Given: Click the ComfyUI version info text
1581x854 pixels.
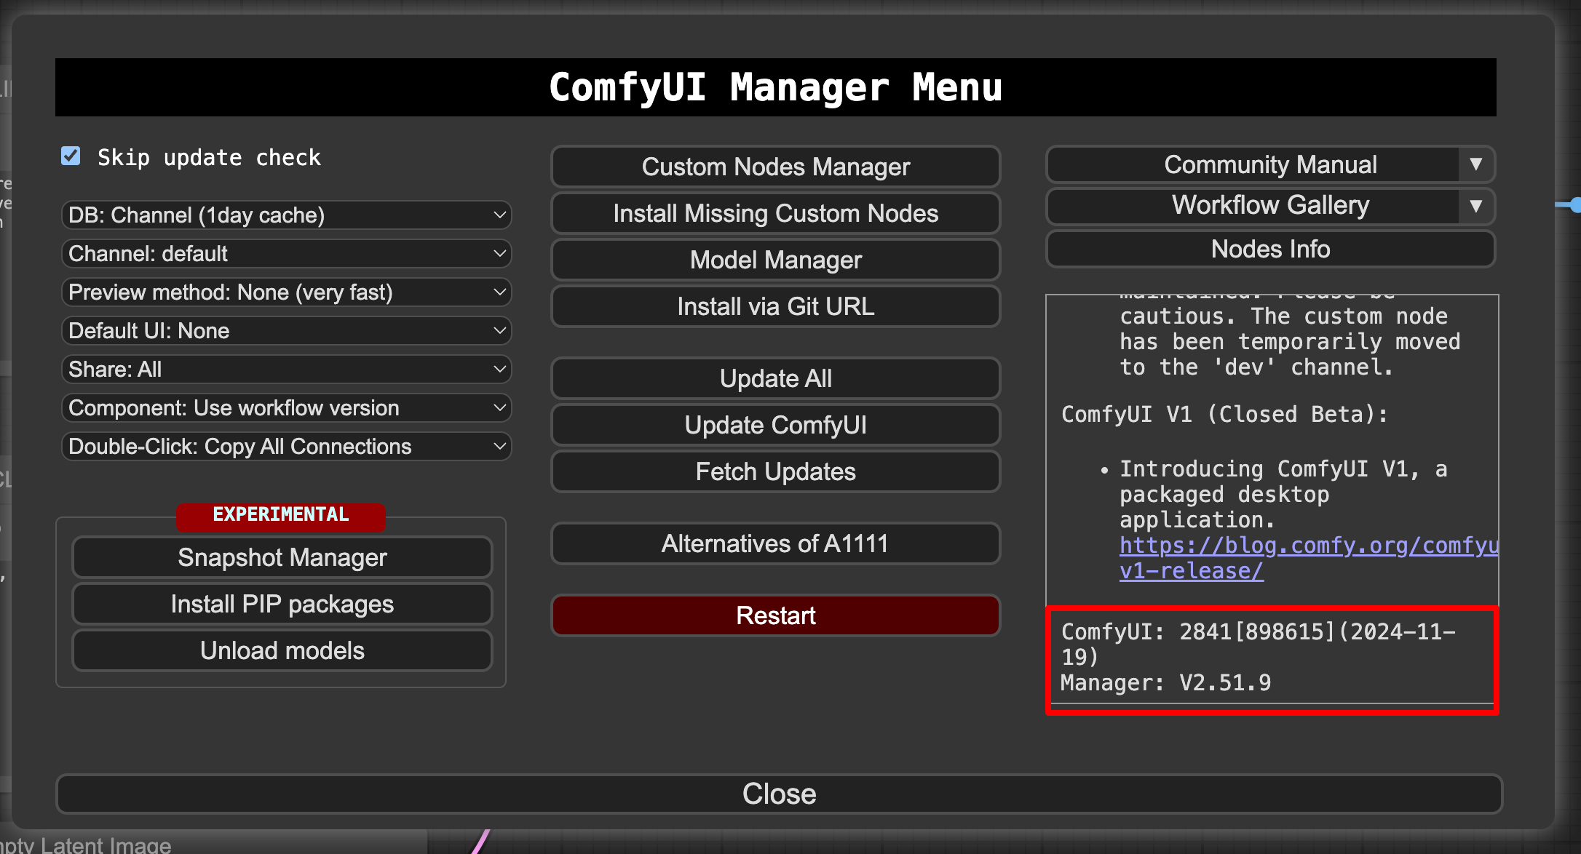Looking at the screenshot, I should pos(1257,645).
